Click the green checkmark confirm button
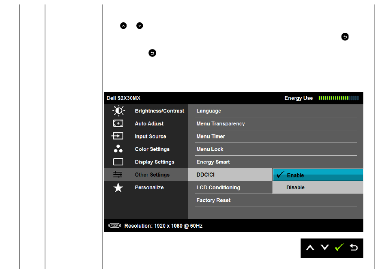387x274 pixels. pyautogui.click(x=339, y=247)
